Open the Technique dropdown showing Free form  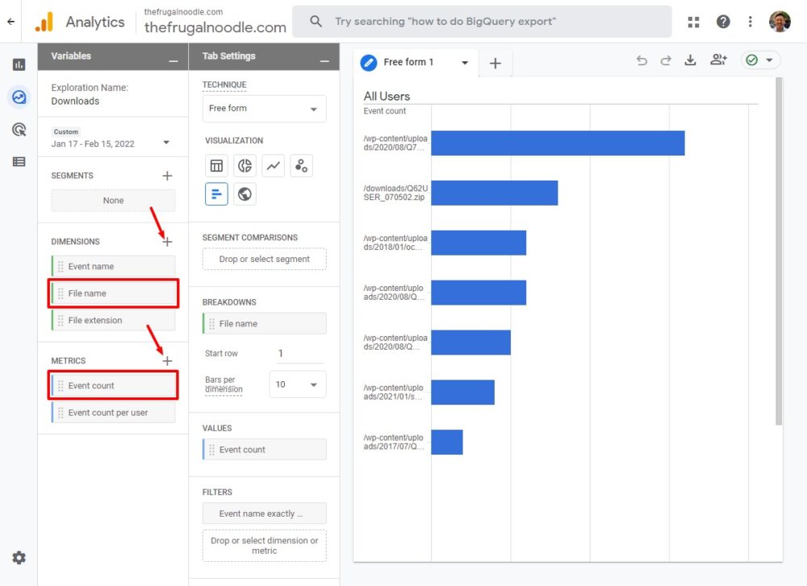(264, 108)
